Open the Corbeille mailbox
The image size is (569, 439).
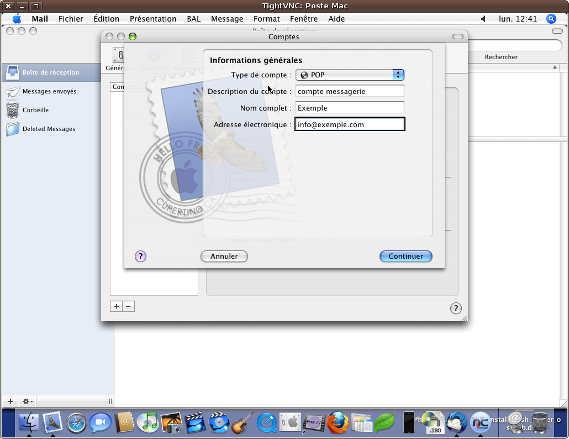pyautogui.click(x=35, y=110)
